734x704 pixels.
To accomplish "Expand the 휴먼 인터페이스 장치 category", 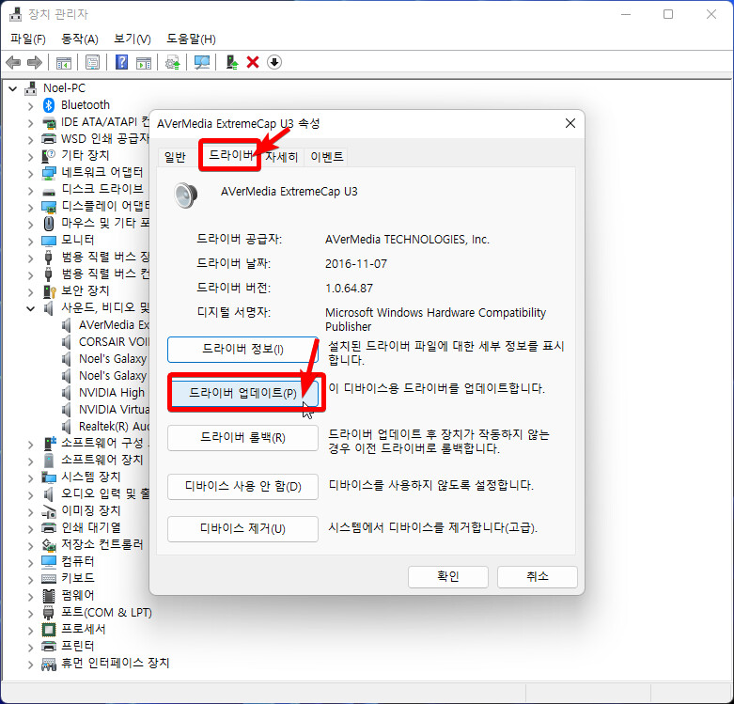I will (30, 665).
